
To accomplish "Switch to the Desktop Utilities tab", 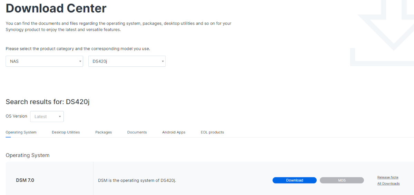I will click(66, 132).
